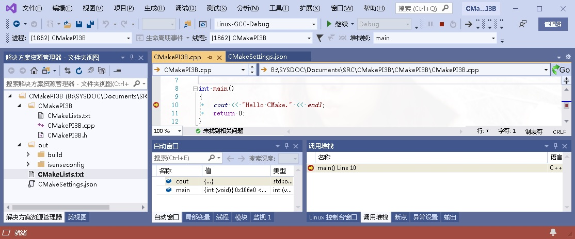The height and width of the screenshot is (239, 575).
Task: Expand the build folder
Action: (28, 155)
